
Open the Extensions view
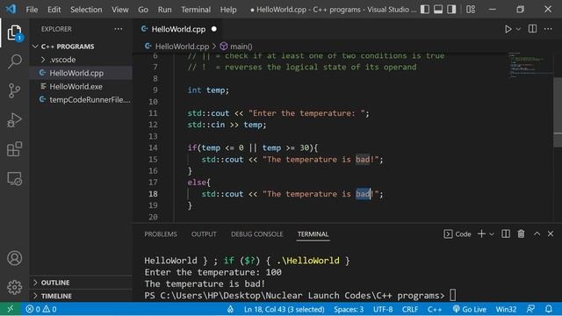pos(14,149)
